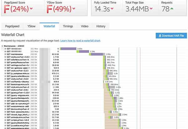Click the 2.04s logo request timing label
Image resolution: width=188 pixels, height=129 pixels.
[x=125, y=115]
